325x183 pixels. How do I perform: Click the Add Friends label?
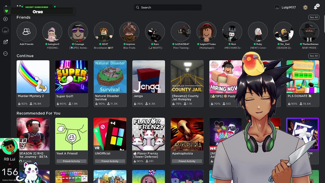[26, 44]
